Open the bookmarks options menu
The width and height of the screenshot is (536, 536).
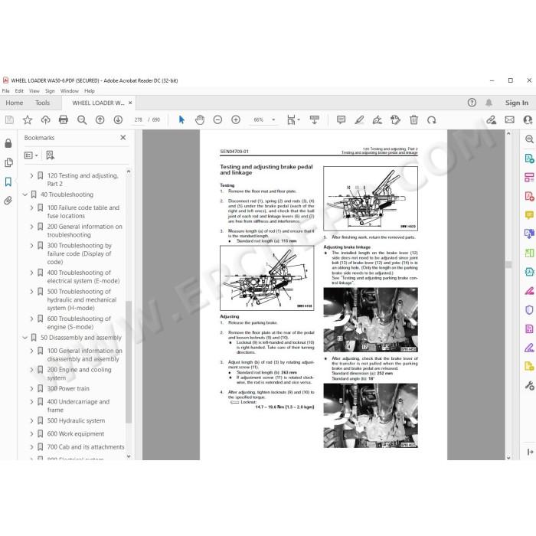coord(31,155)
